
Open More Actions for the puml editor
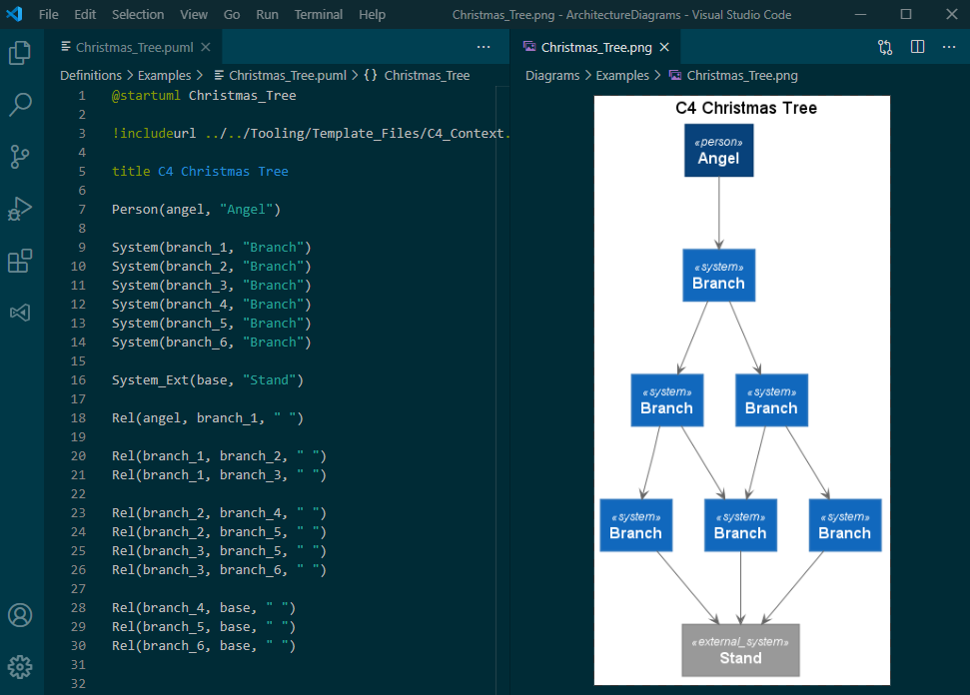pyautogui.click(x=484, y=47)
